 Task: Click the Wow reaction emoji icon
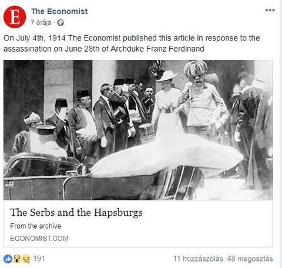pos(17,259)
